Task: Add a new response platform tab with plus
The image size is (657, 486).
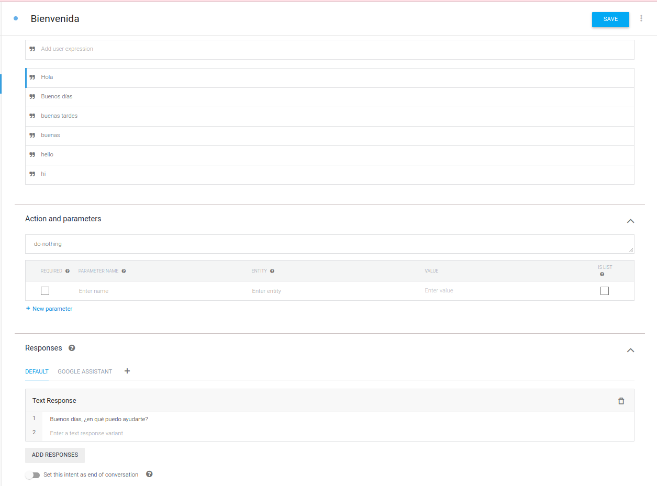Action: (127, 371)
